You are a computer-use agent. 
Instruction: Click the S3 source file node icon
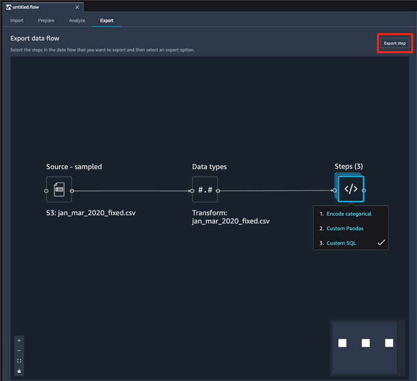tap(59, 190)
